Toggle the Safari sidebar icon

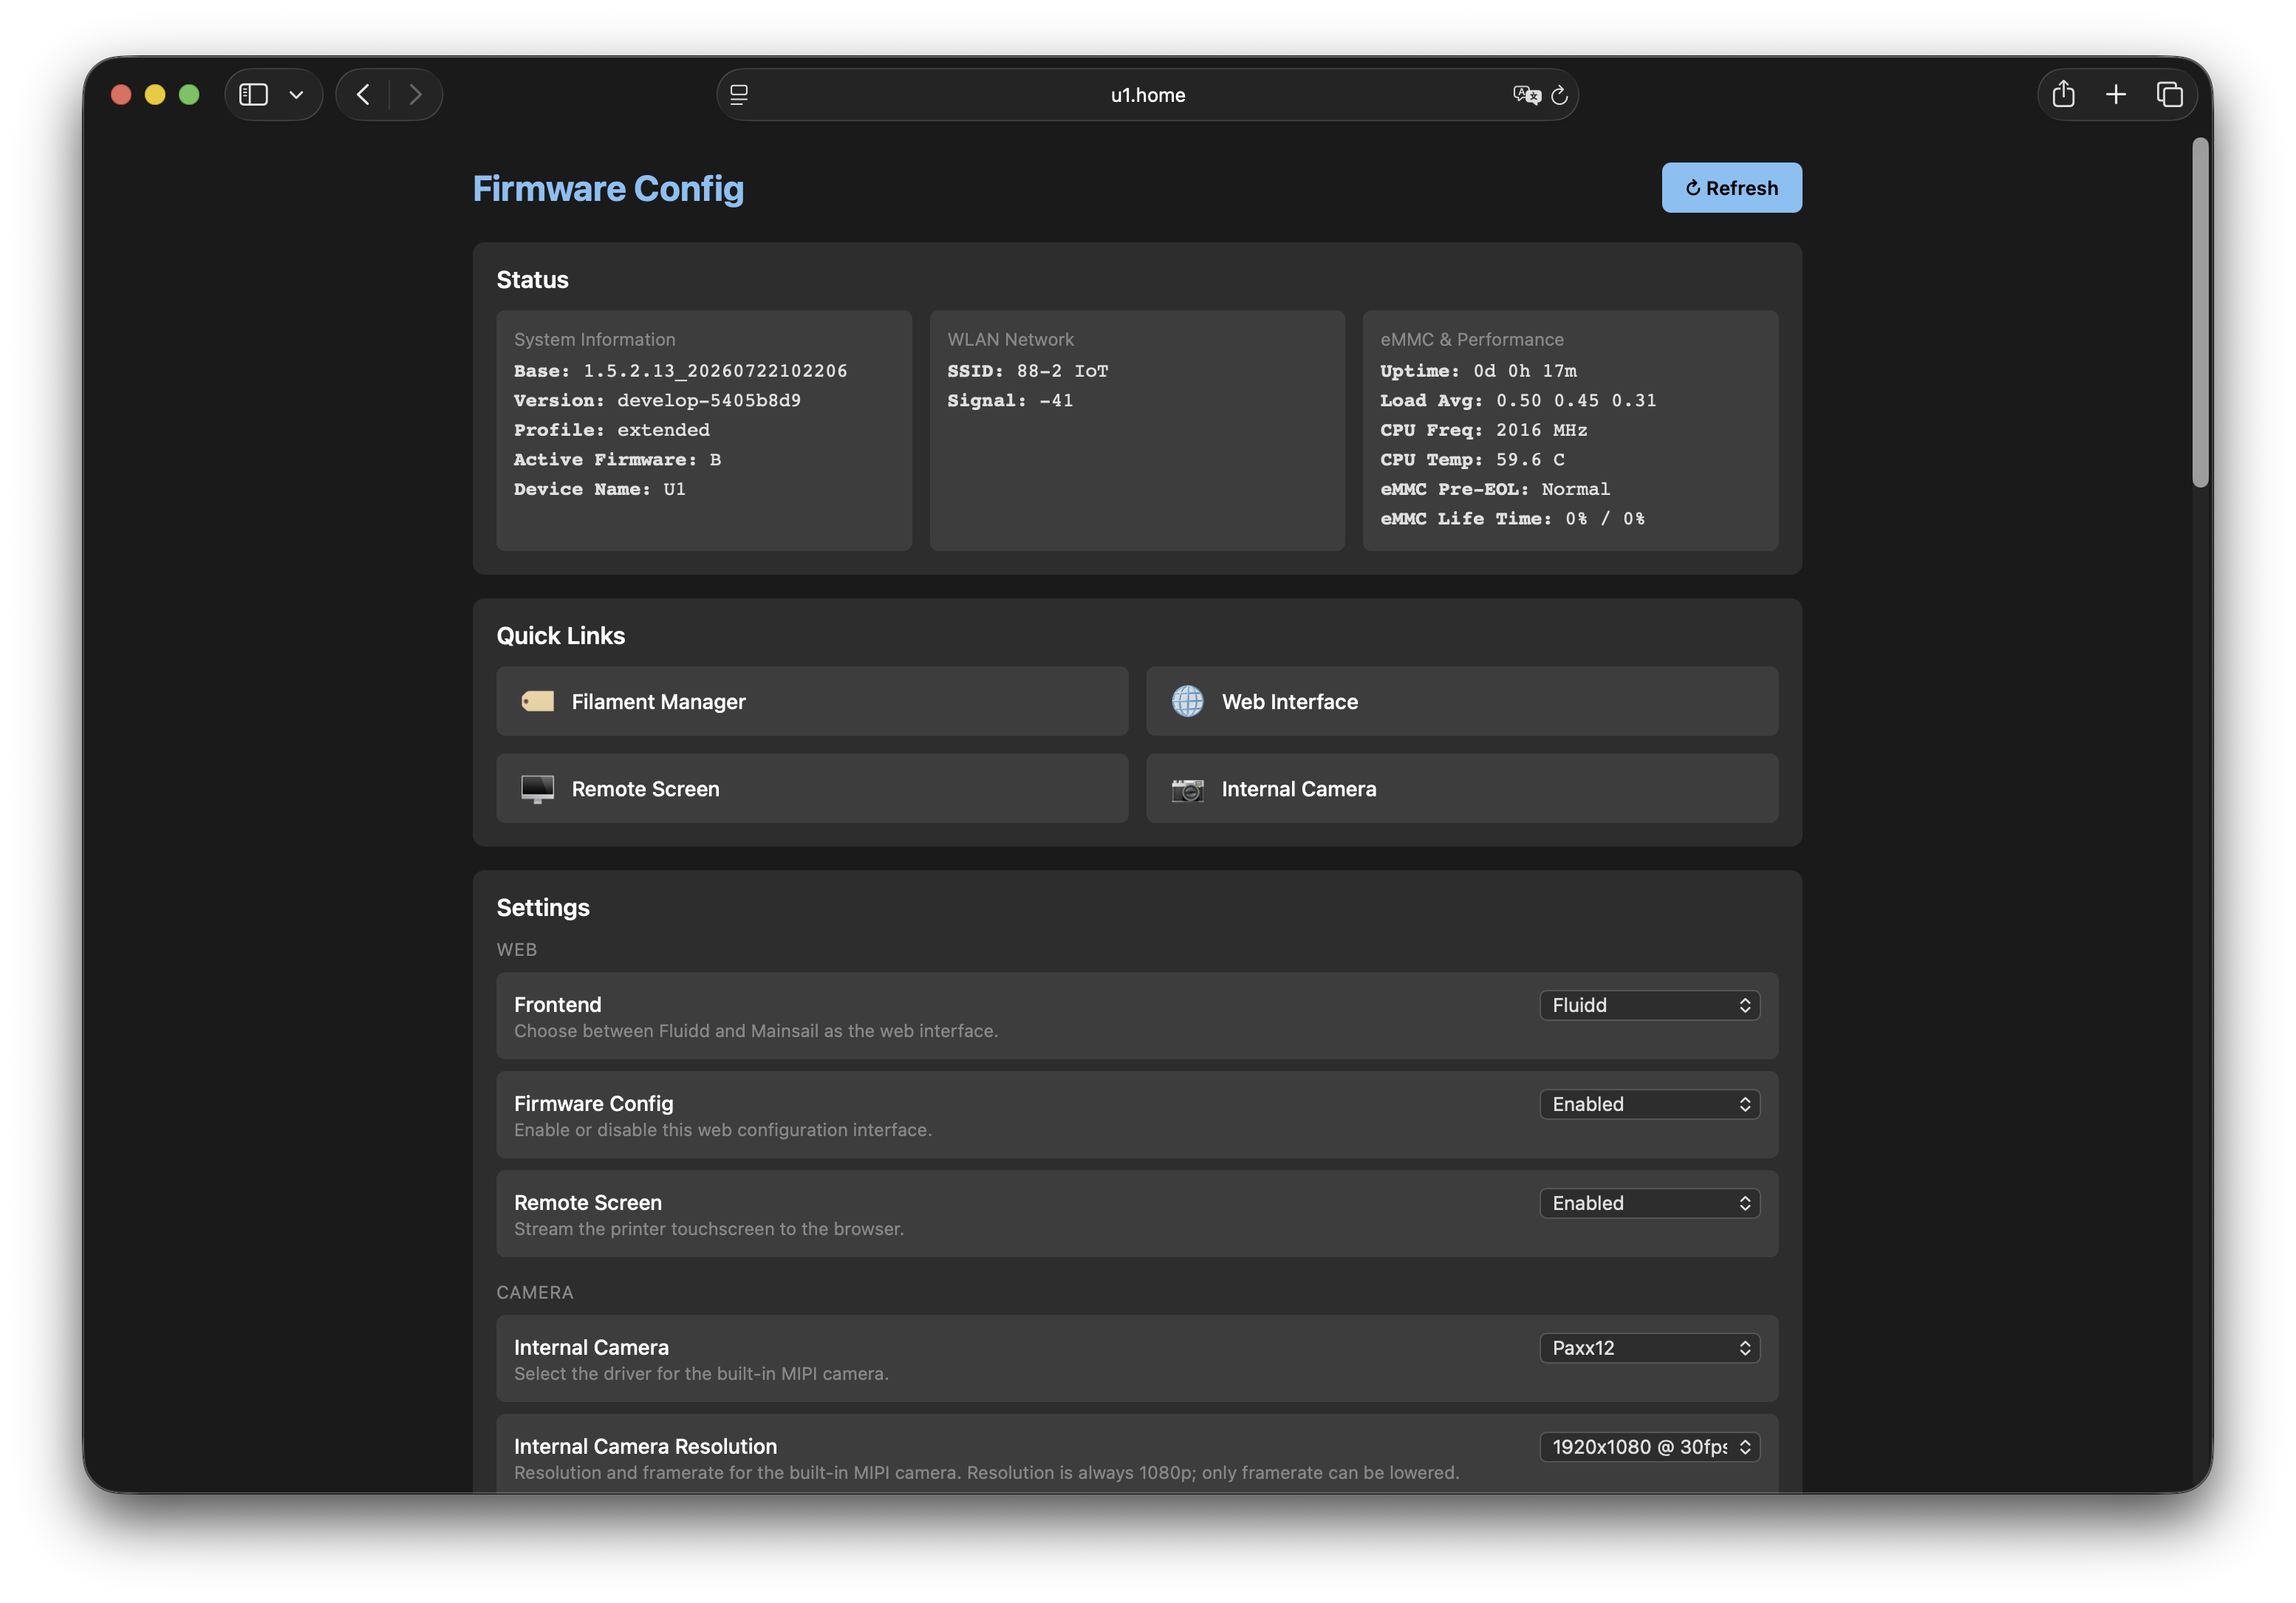coord(254,95)
